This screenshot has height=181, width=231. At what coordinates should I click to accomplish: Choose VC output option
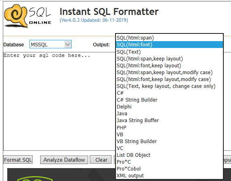[x=169, y=148]
